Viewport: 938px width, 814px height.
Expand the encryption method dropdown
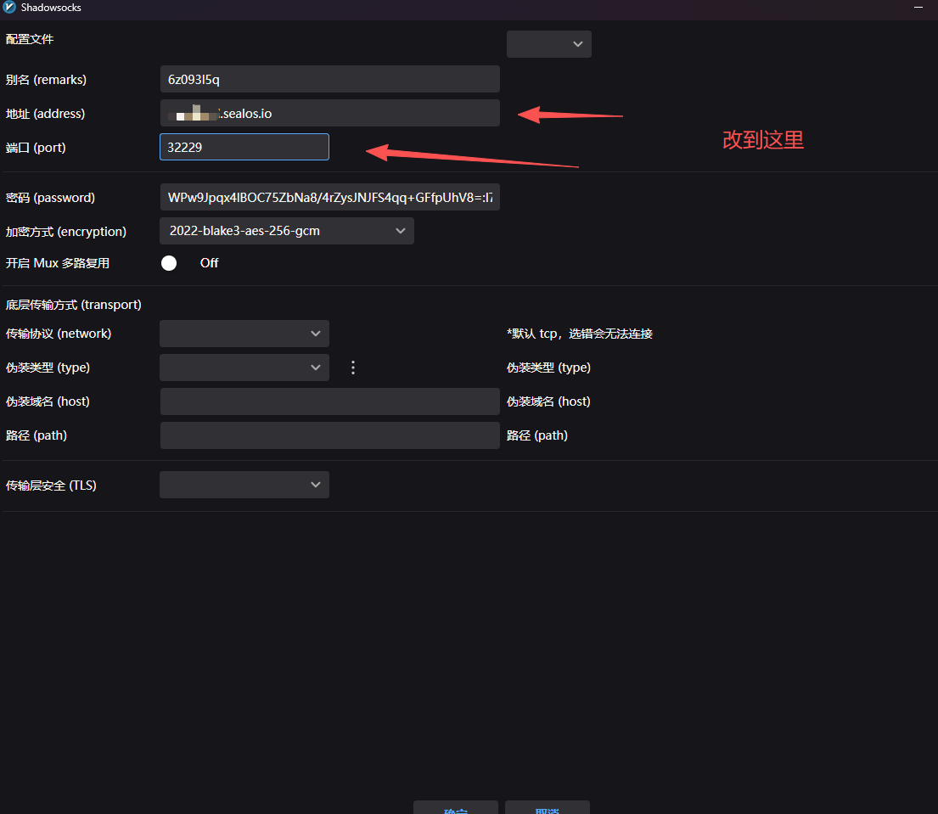pyautogui.click(x=286, y=231)
